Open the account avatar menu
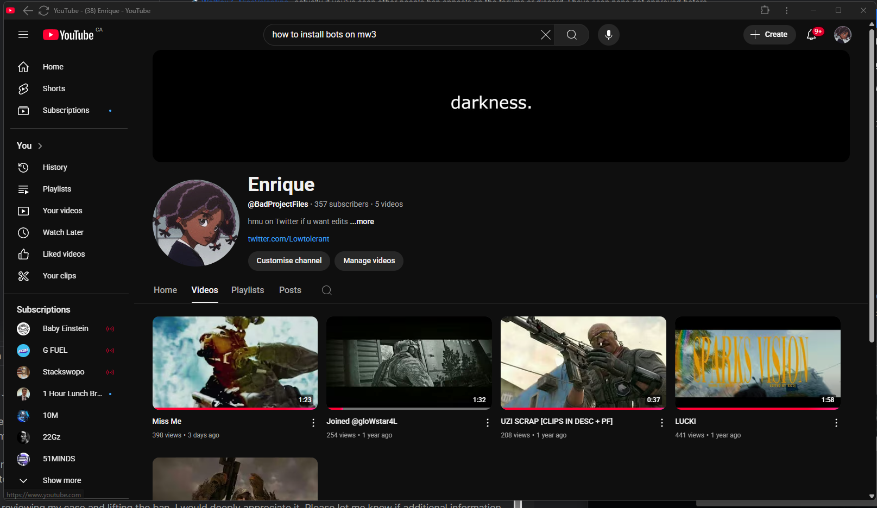 [843, 35]
